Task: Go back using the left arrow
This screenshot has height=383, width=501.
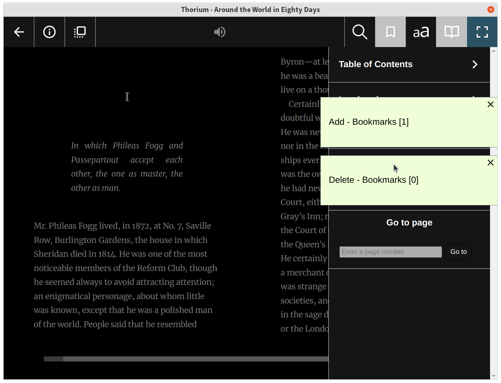Action: click(19, 32)
